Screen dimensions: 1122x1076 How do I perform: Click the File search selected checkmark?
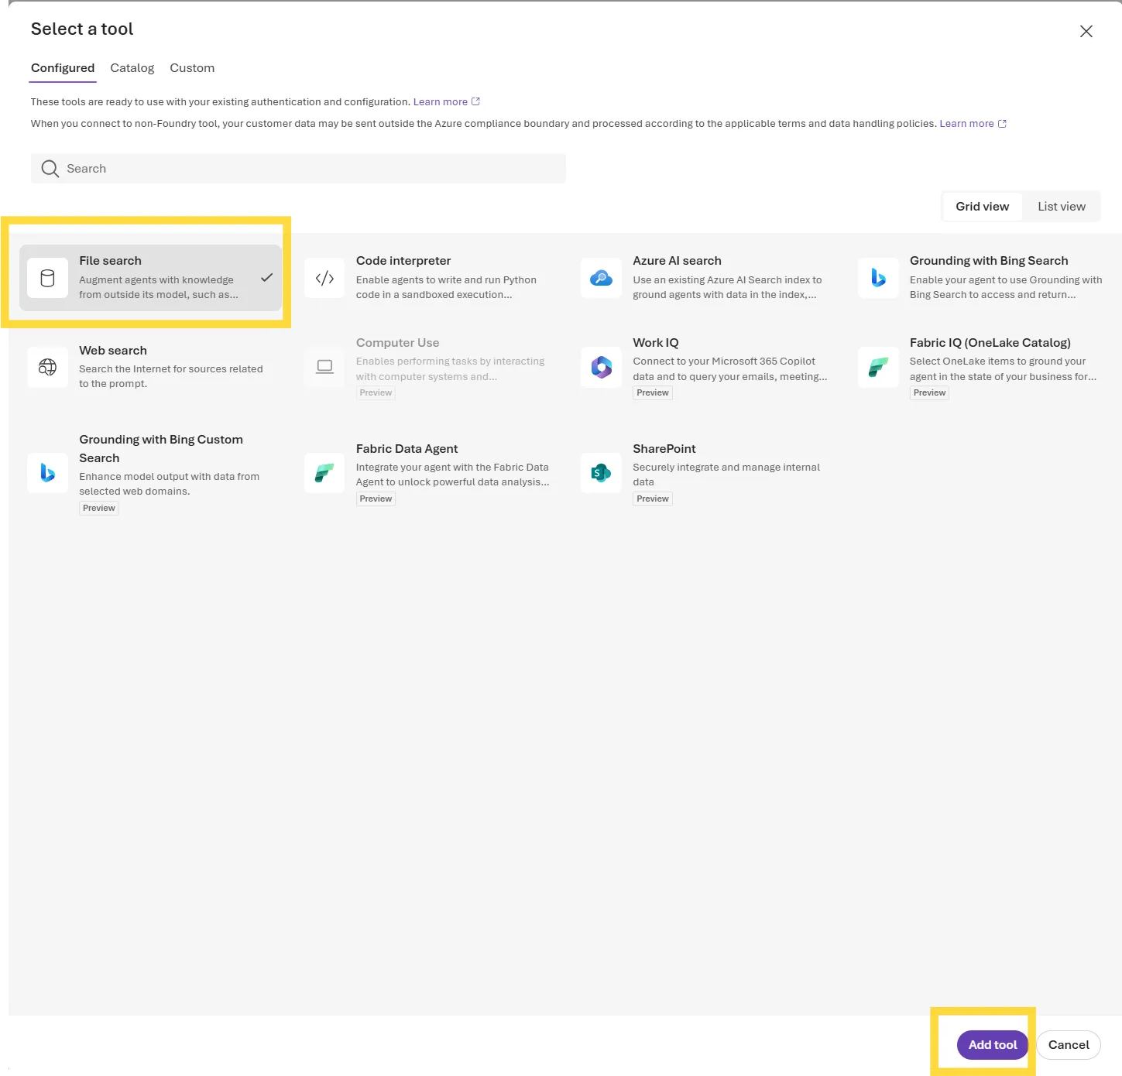[x=266, y=277]
